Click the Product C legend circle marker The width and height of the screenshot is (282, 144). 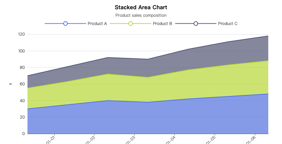click(x=196, y=24)
